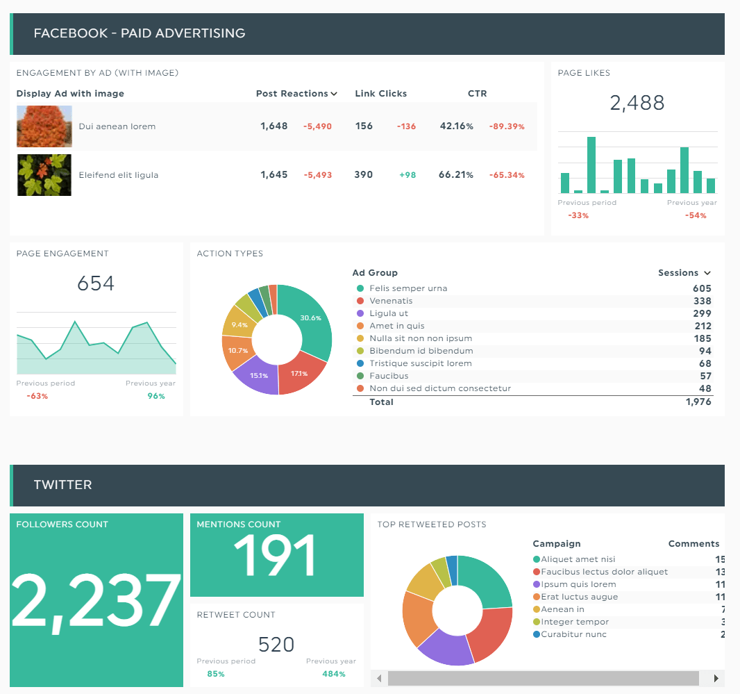Click the Ad Group column header
Viewport: 740px width, 694px height.
(375, 272)
